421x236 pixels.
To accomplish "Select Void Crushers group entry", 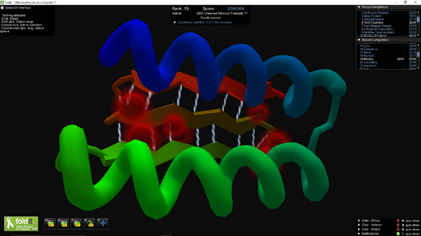I will tap(372, 22).
